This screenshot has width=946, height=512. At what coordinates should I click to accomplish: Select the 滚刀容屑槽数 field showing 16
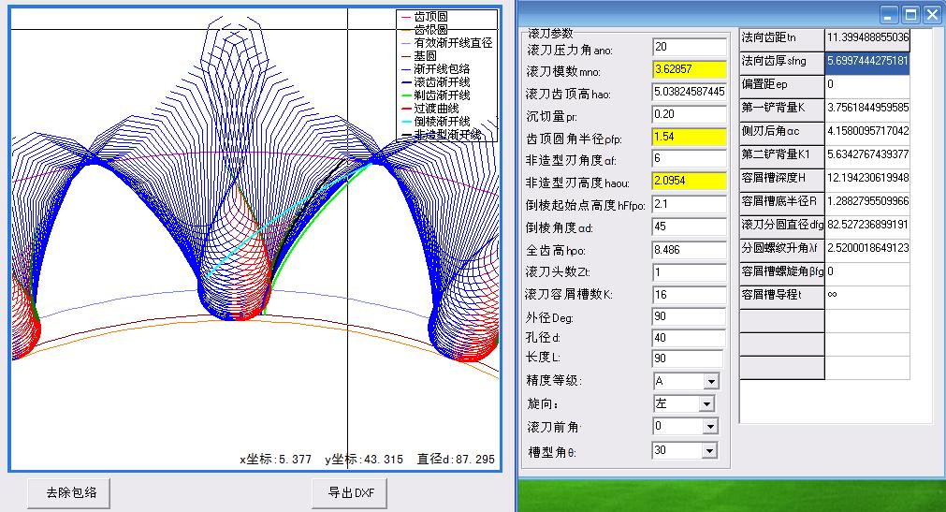tap(690, 295)
